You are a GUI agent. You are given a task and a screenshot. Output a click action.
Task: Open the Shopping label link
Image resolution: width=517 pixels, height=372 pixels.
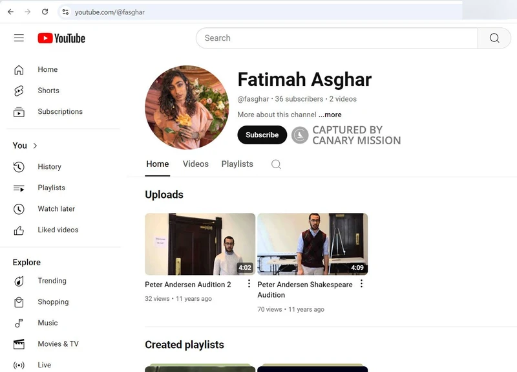point(53,301)
